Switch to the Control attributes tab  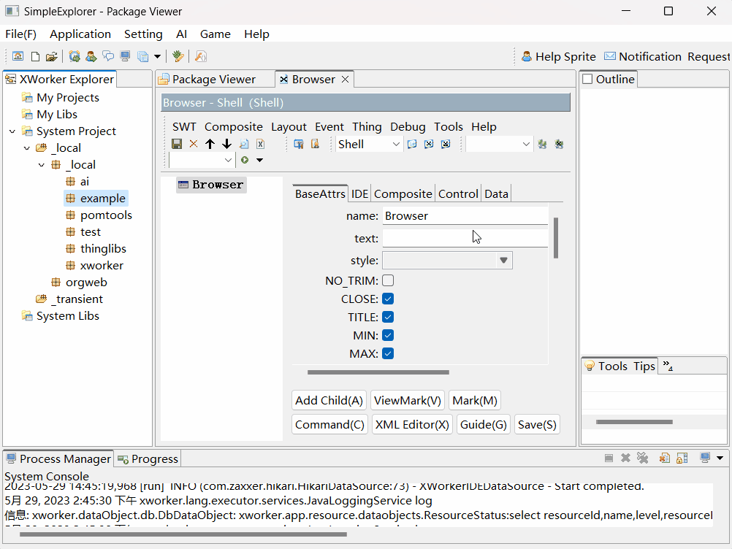458,193
